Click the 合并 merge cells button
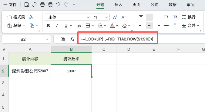 [189, 26]
